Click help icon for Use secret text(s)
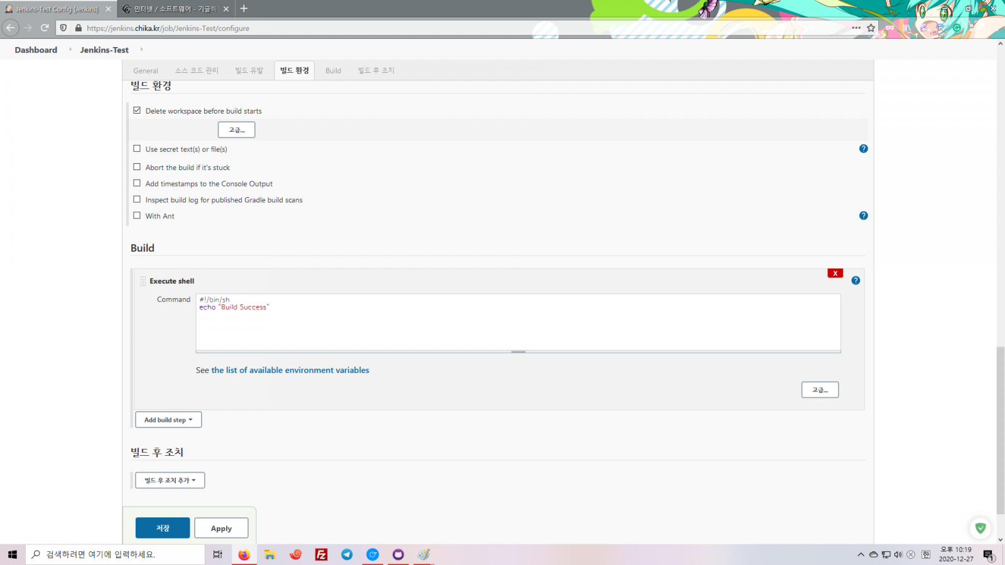This screenshot has height=565, width=1005. tap(863, 149)
